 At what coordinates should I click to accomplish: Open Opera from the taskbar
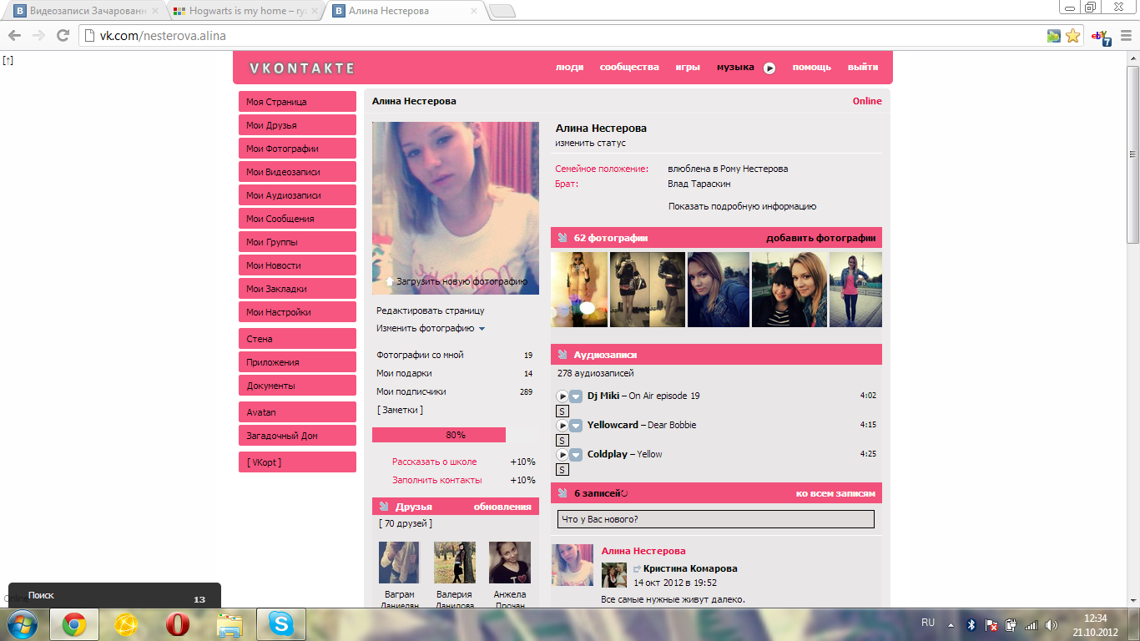click(x=177, y=624)
